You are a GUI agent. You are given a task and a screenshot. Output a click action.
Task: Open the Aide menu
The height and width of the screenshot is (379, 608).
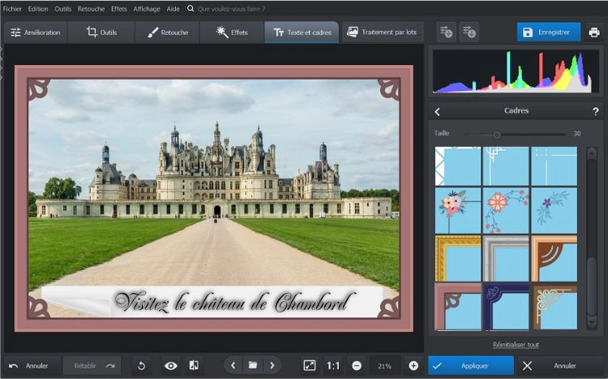(x=173, y=9)
